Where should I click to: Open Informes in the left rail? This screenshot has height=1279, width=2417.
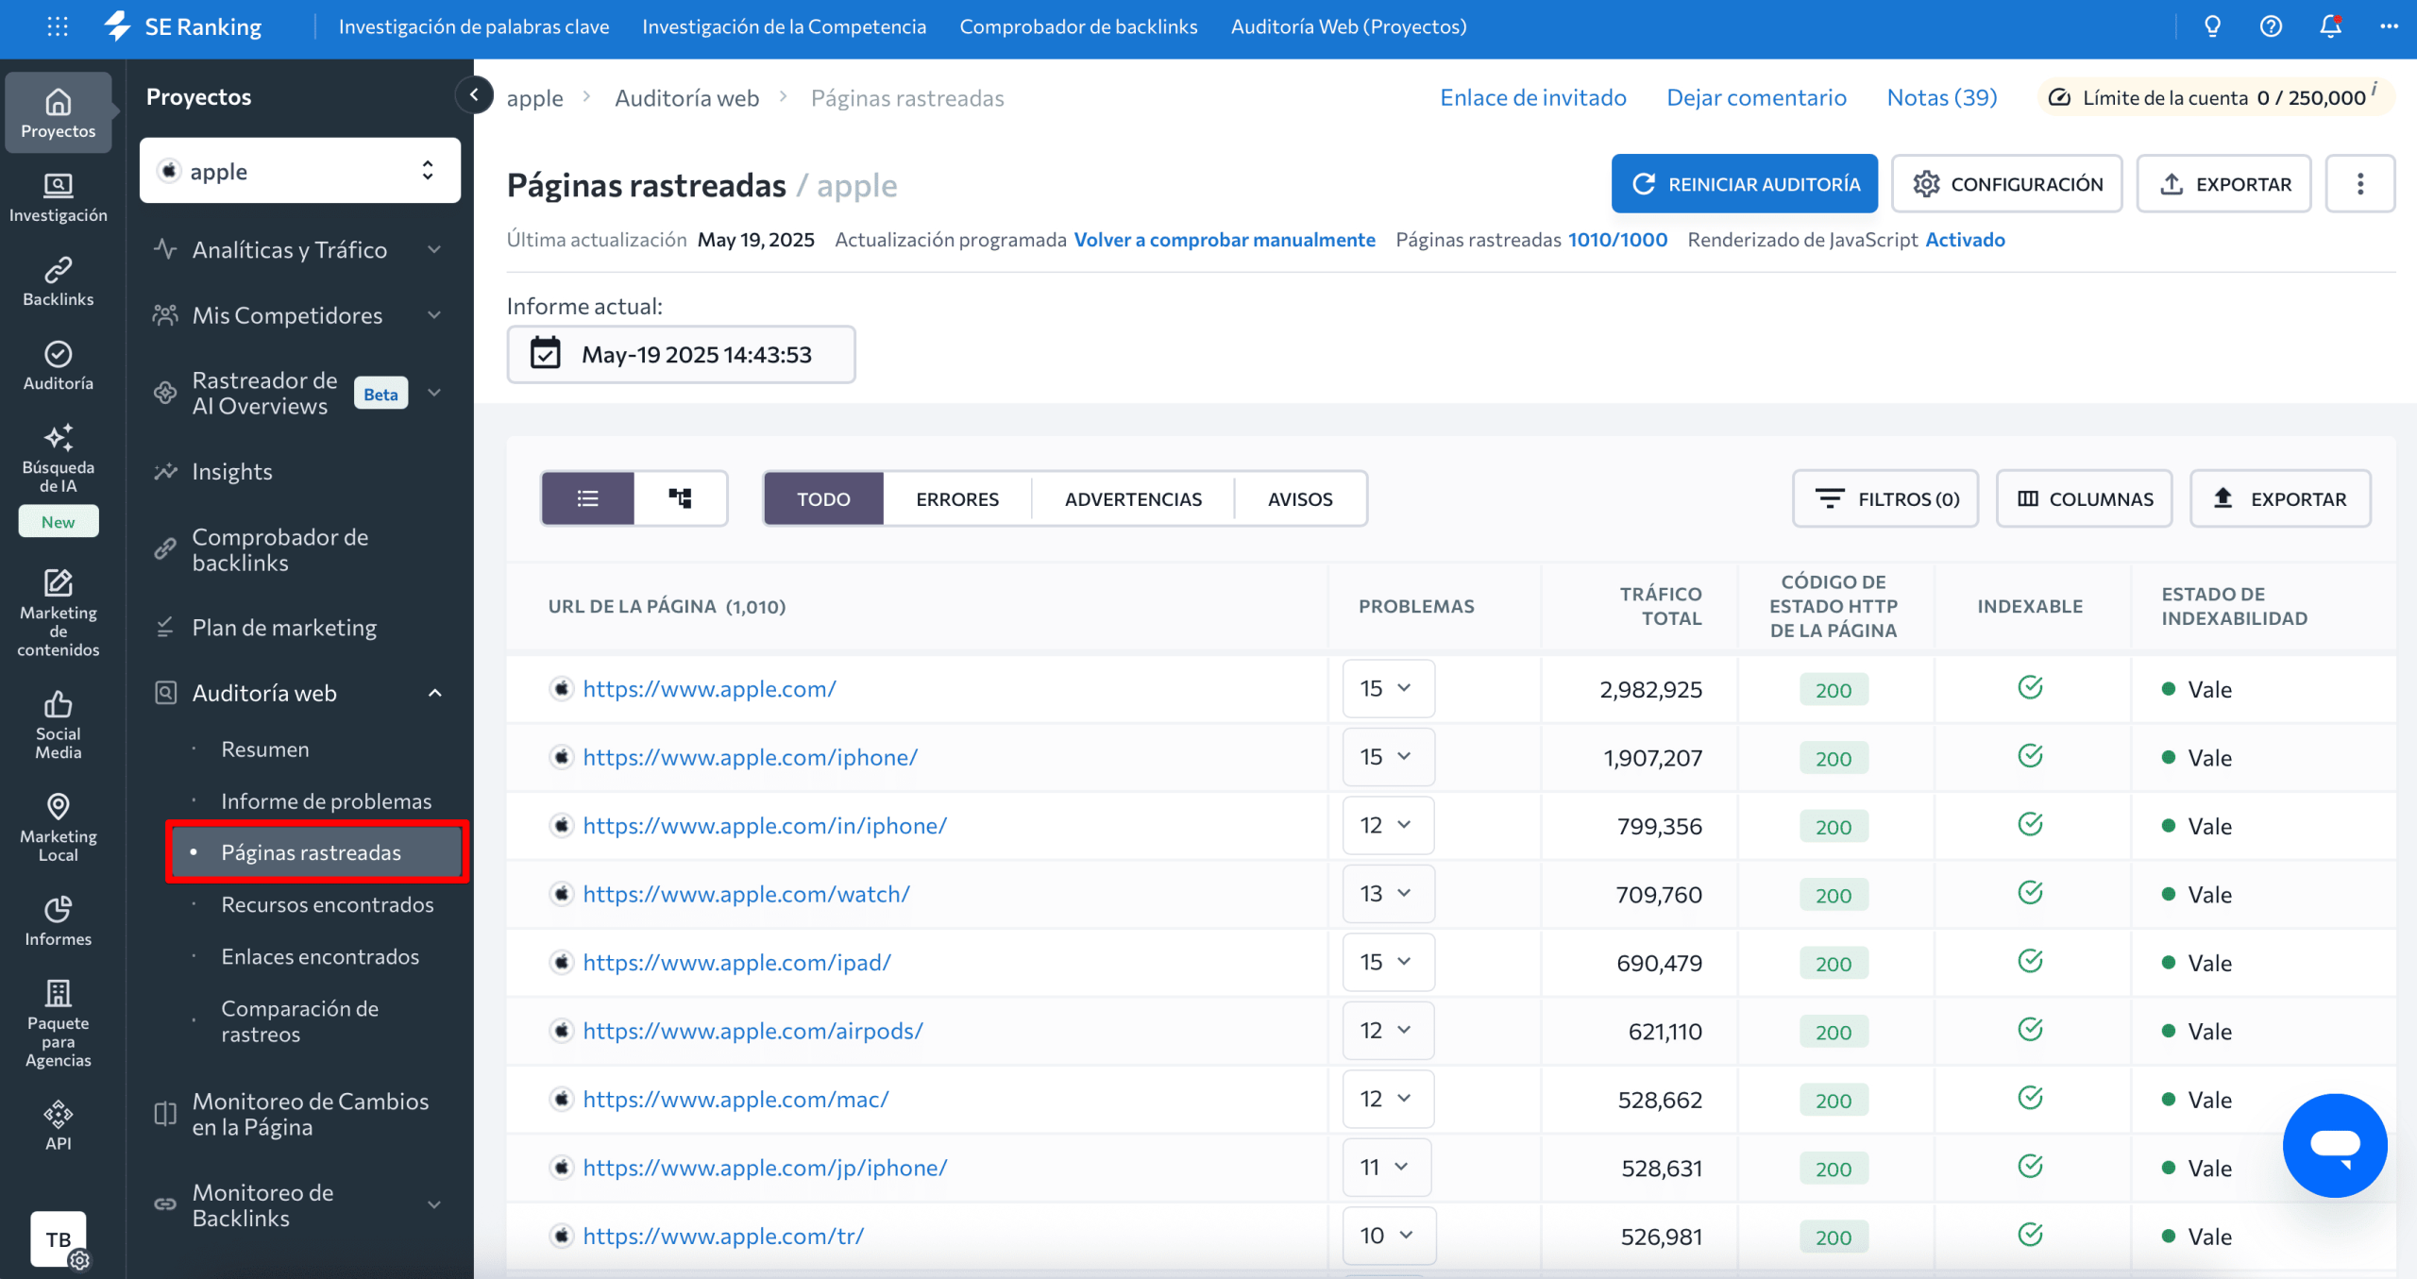point(58,921)
